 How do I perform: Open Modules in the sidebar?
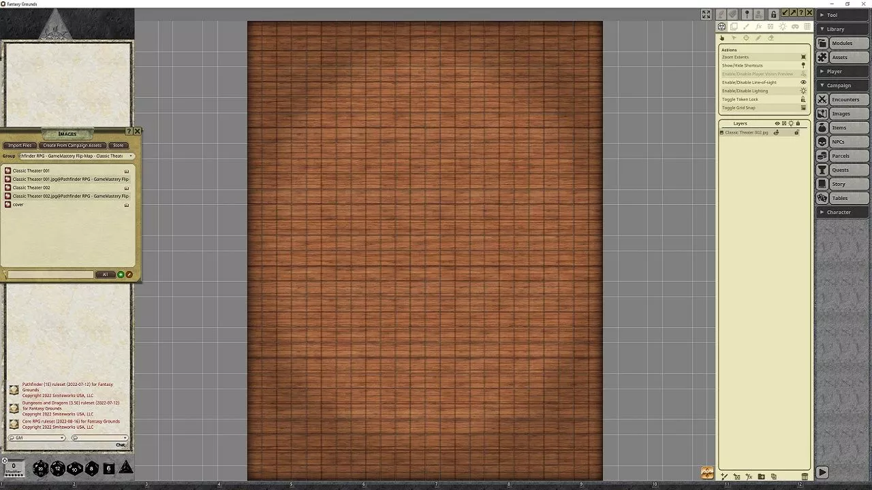(843, 43)
